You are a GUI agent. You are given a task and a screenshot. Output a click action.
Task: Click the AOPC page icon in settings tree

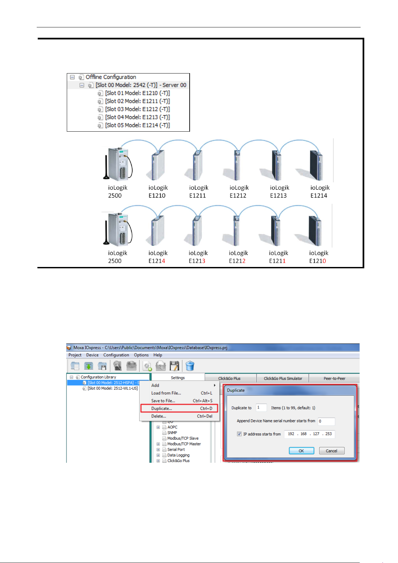(164, 427)
